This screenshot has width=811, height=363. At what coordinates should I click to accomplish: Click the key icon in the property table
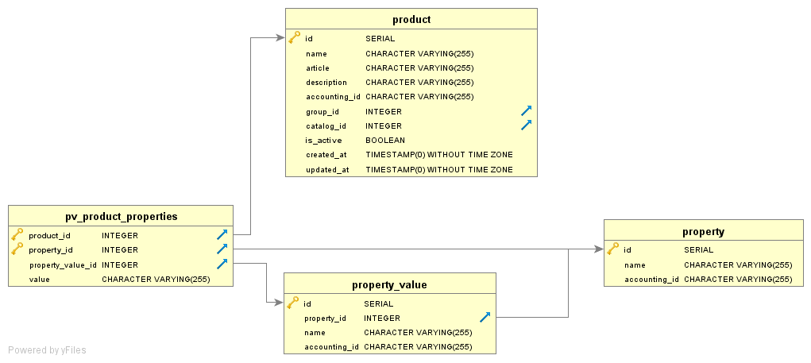click(x=613, y=249)
